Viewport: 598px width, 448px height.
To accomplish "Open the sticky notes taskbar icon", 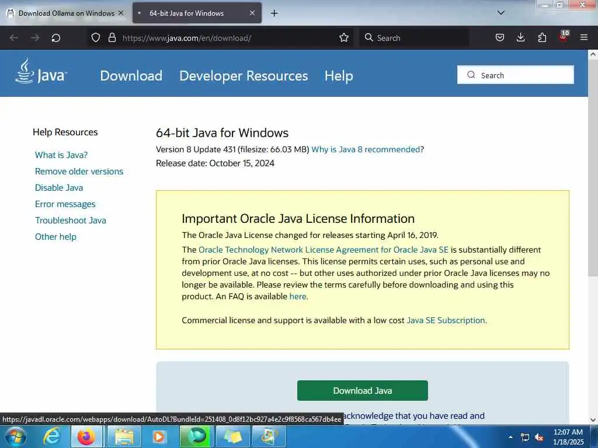I will pos(232,436).
